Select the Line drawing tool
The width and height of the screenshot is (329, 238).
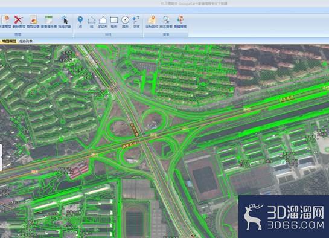coord(92,22)
